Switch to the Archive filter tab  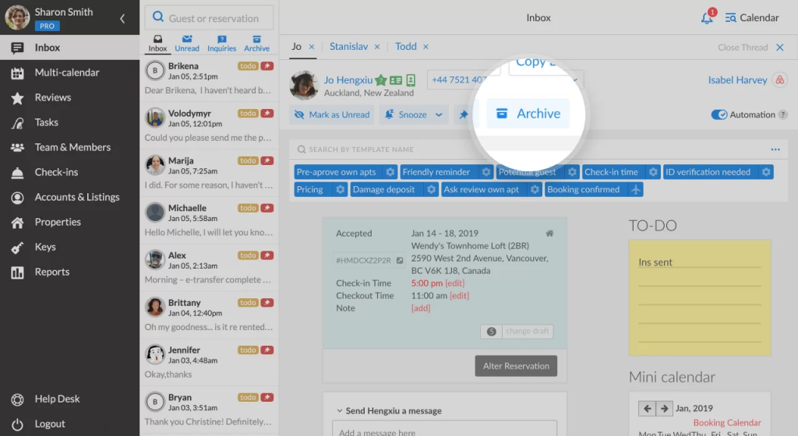pyautogui.click(x=256, y=44)
